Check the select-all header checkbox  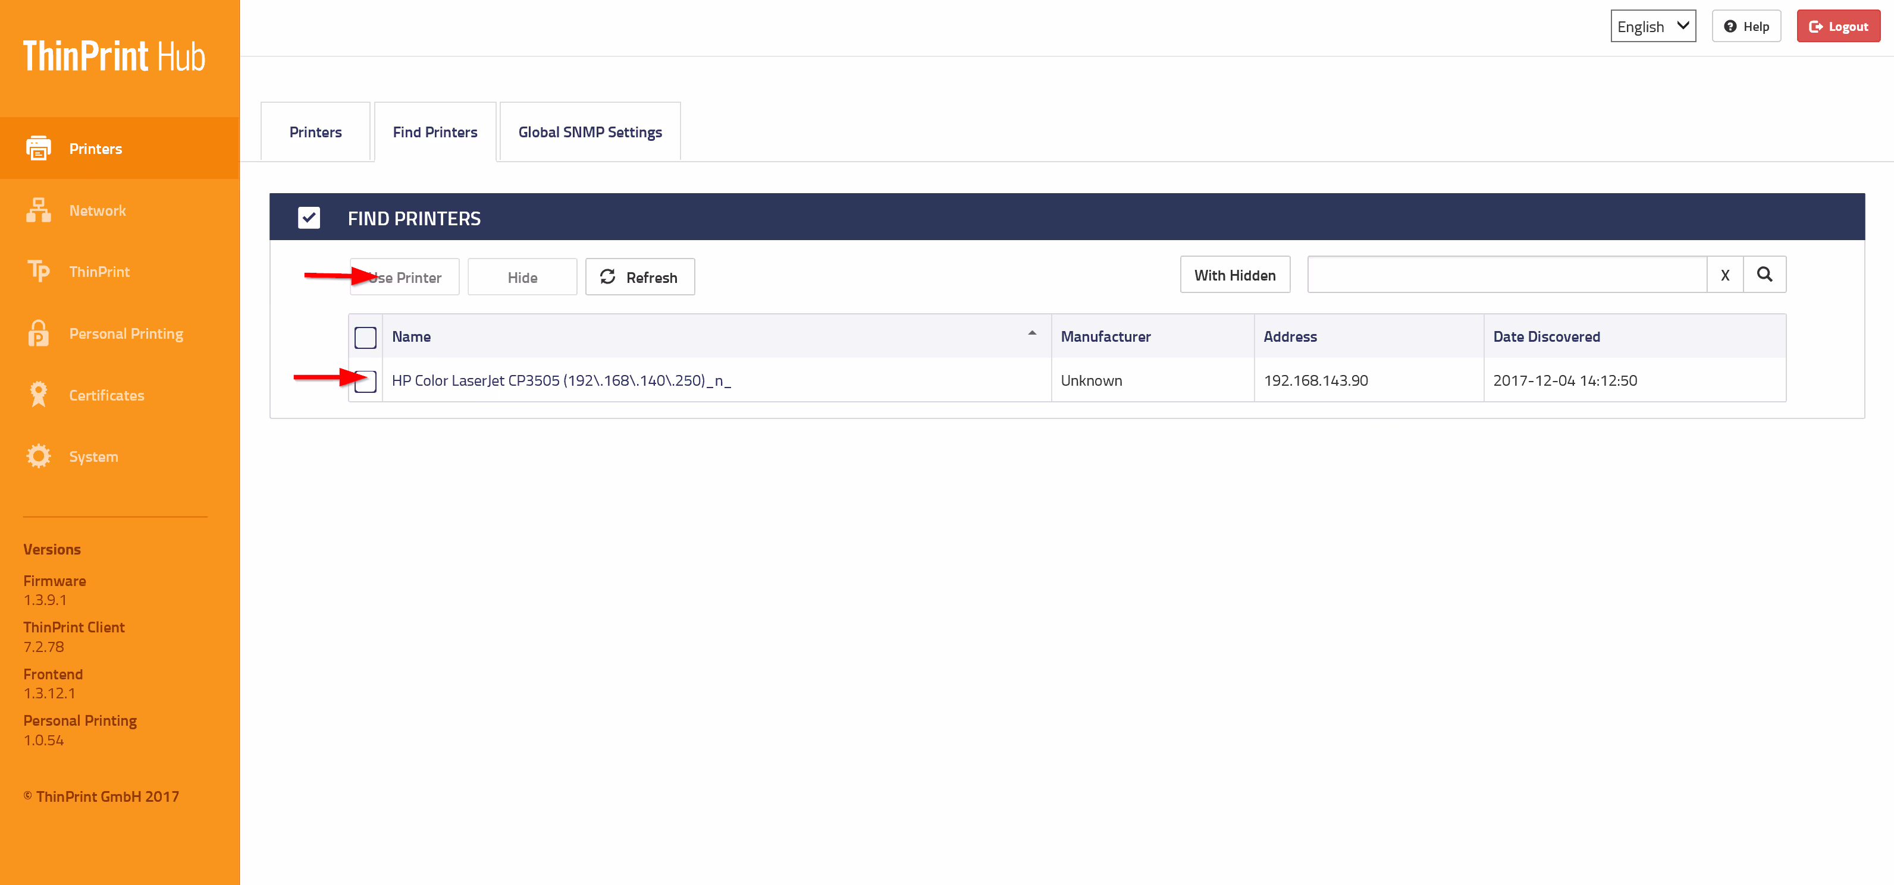(365, 337)
